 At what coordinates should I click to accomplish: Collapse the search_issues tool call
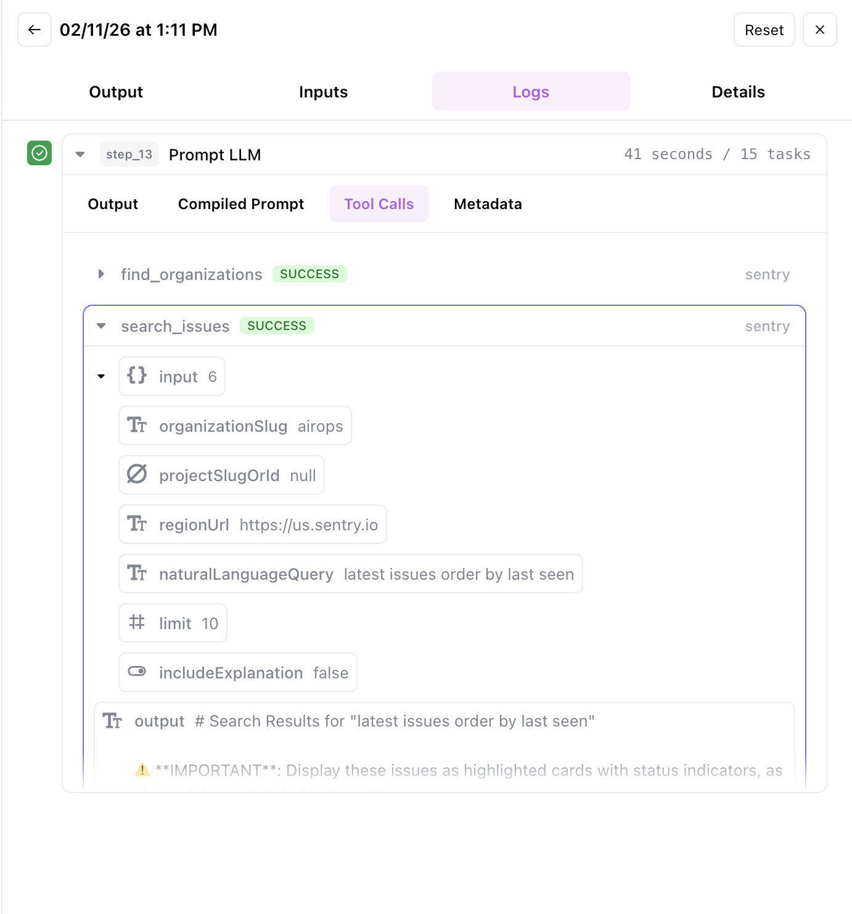[101, 326]
